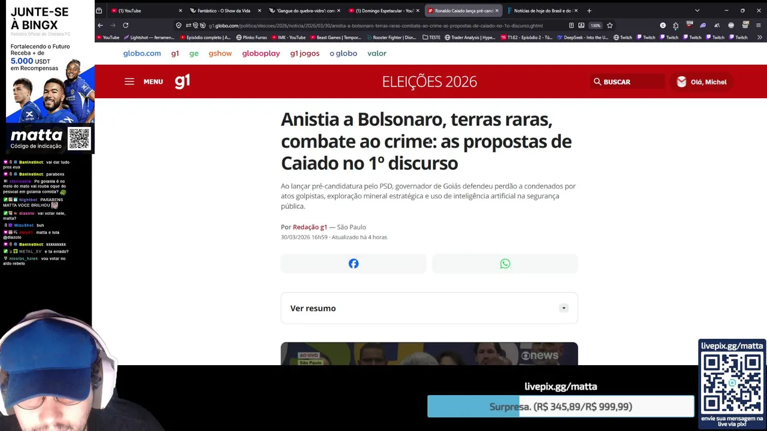Open the extensions puzzle icon
Image resolution: width=767 pixels, height=431 pixels.
click(x=675, y=25)
